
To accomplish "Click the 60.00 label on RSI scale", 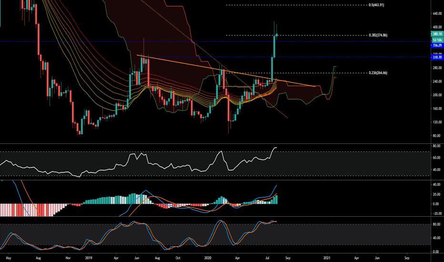I will tap(437, 158).
